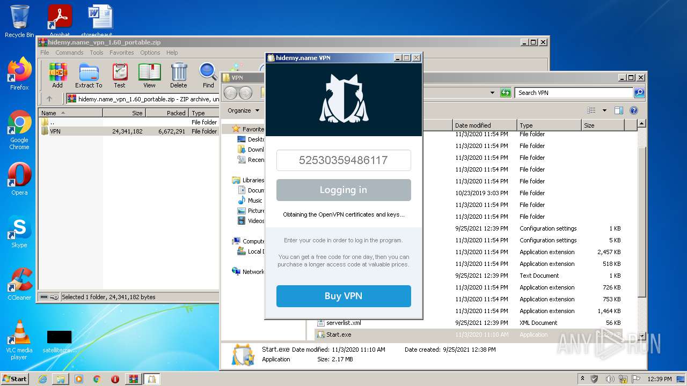
Task: Click the access code input field
Action: point(343,160)
